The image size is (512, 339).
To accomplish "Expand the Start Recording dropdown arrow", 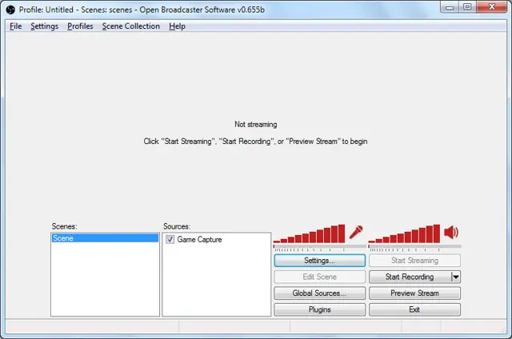I will pos(456,277).
